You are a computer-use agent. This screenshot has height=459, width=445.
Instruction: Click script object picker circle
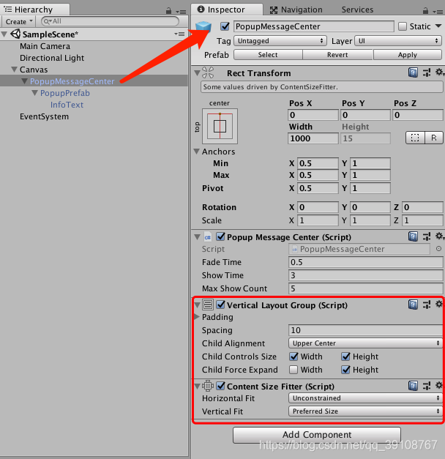point(438,249)
